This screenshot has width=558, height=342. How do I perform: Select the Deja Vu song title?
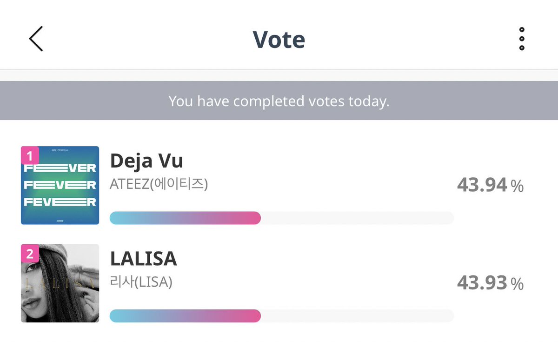tap(146, 161)
